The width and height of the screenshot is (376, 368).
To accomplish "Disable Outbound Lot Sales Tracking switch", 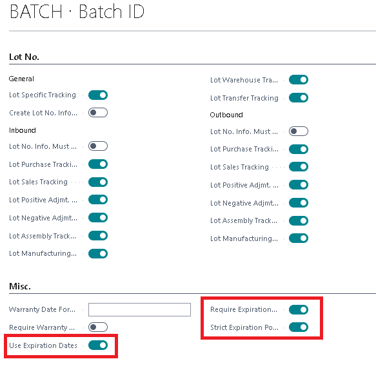I will pos(299,167).
